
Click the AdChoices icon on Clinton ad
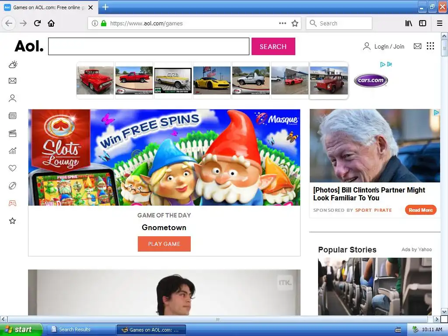point(437,112)
